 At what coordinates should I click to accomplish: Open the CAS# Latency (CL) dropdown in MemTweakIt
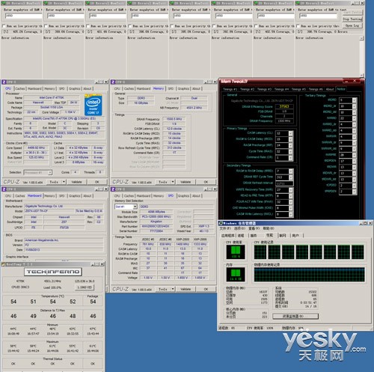pos(290,133)
